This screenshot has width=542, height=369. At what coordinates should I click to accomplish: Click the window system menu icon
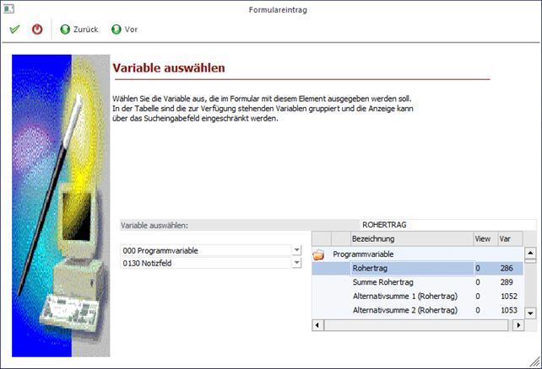click(8, 8)
